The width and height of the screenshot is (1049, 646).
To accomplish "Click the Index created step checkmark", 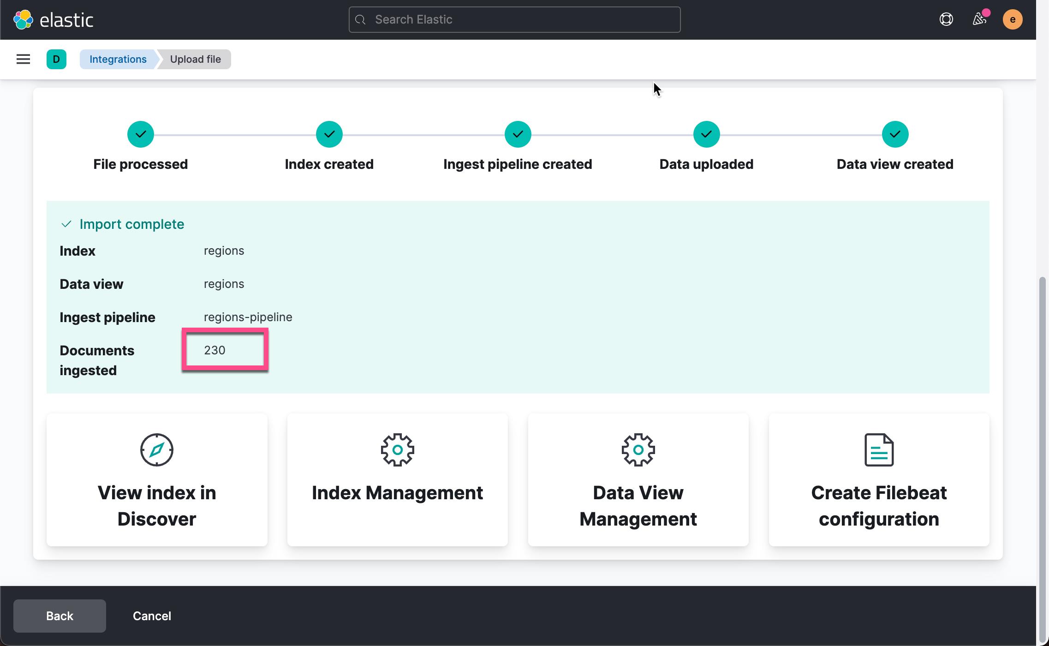I will coord(329,134).
